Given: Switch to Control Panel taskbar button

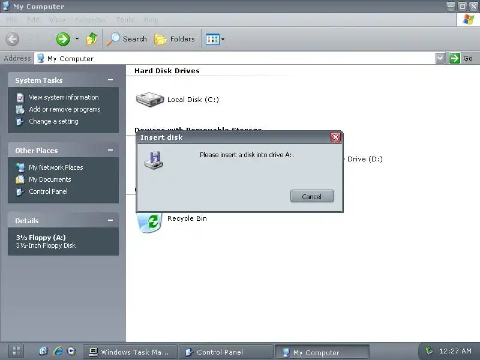Looking at the screenshot, I should pyautogui.click(x=226, y=352).
